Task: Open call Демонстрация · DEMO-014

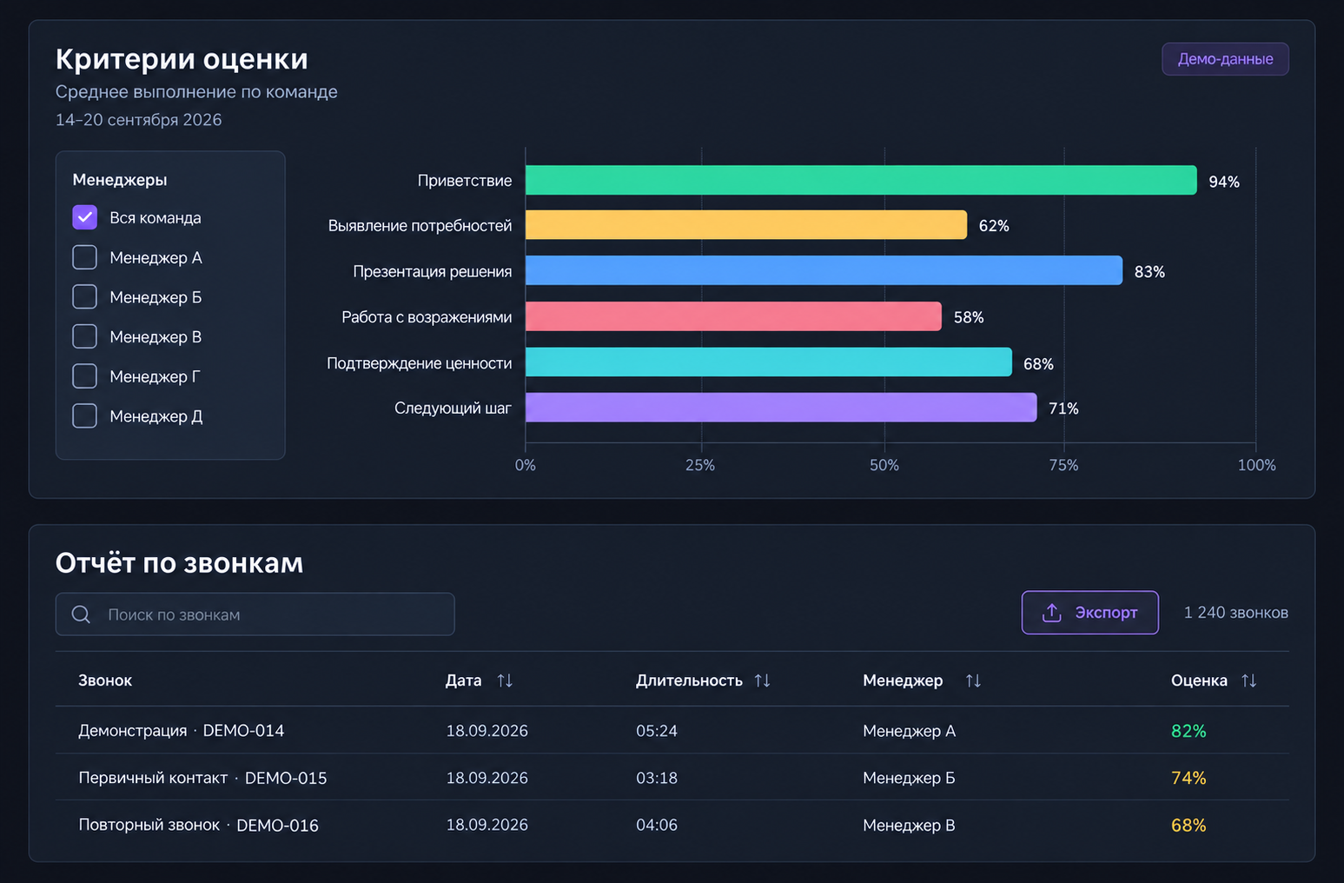Action: click(181, 731)
